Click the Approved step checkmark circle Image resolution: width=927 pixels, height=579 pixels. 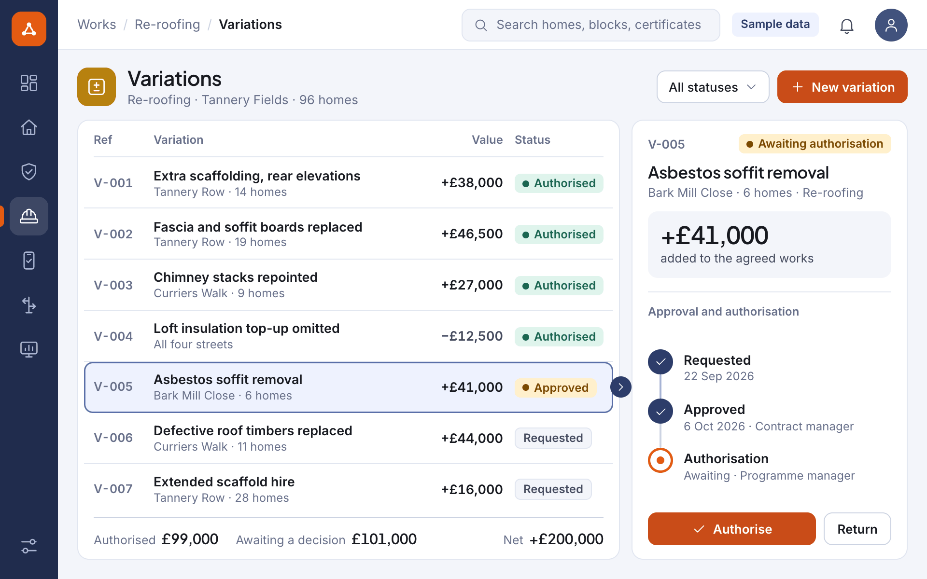pyautogui.click(x=660, y=411)
